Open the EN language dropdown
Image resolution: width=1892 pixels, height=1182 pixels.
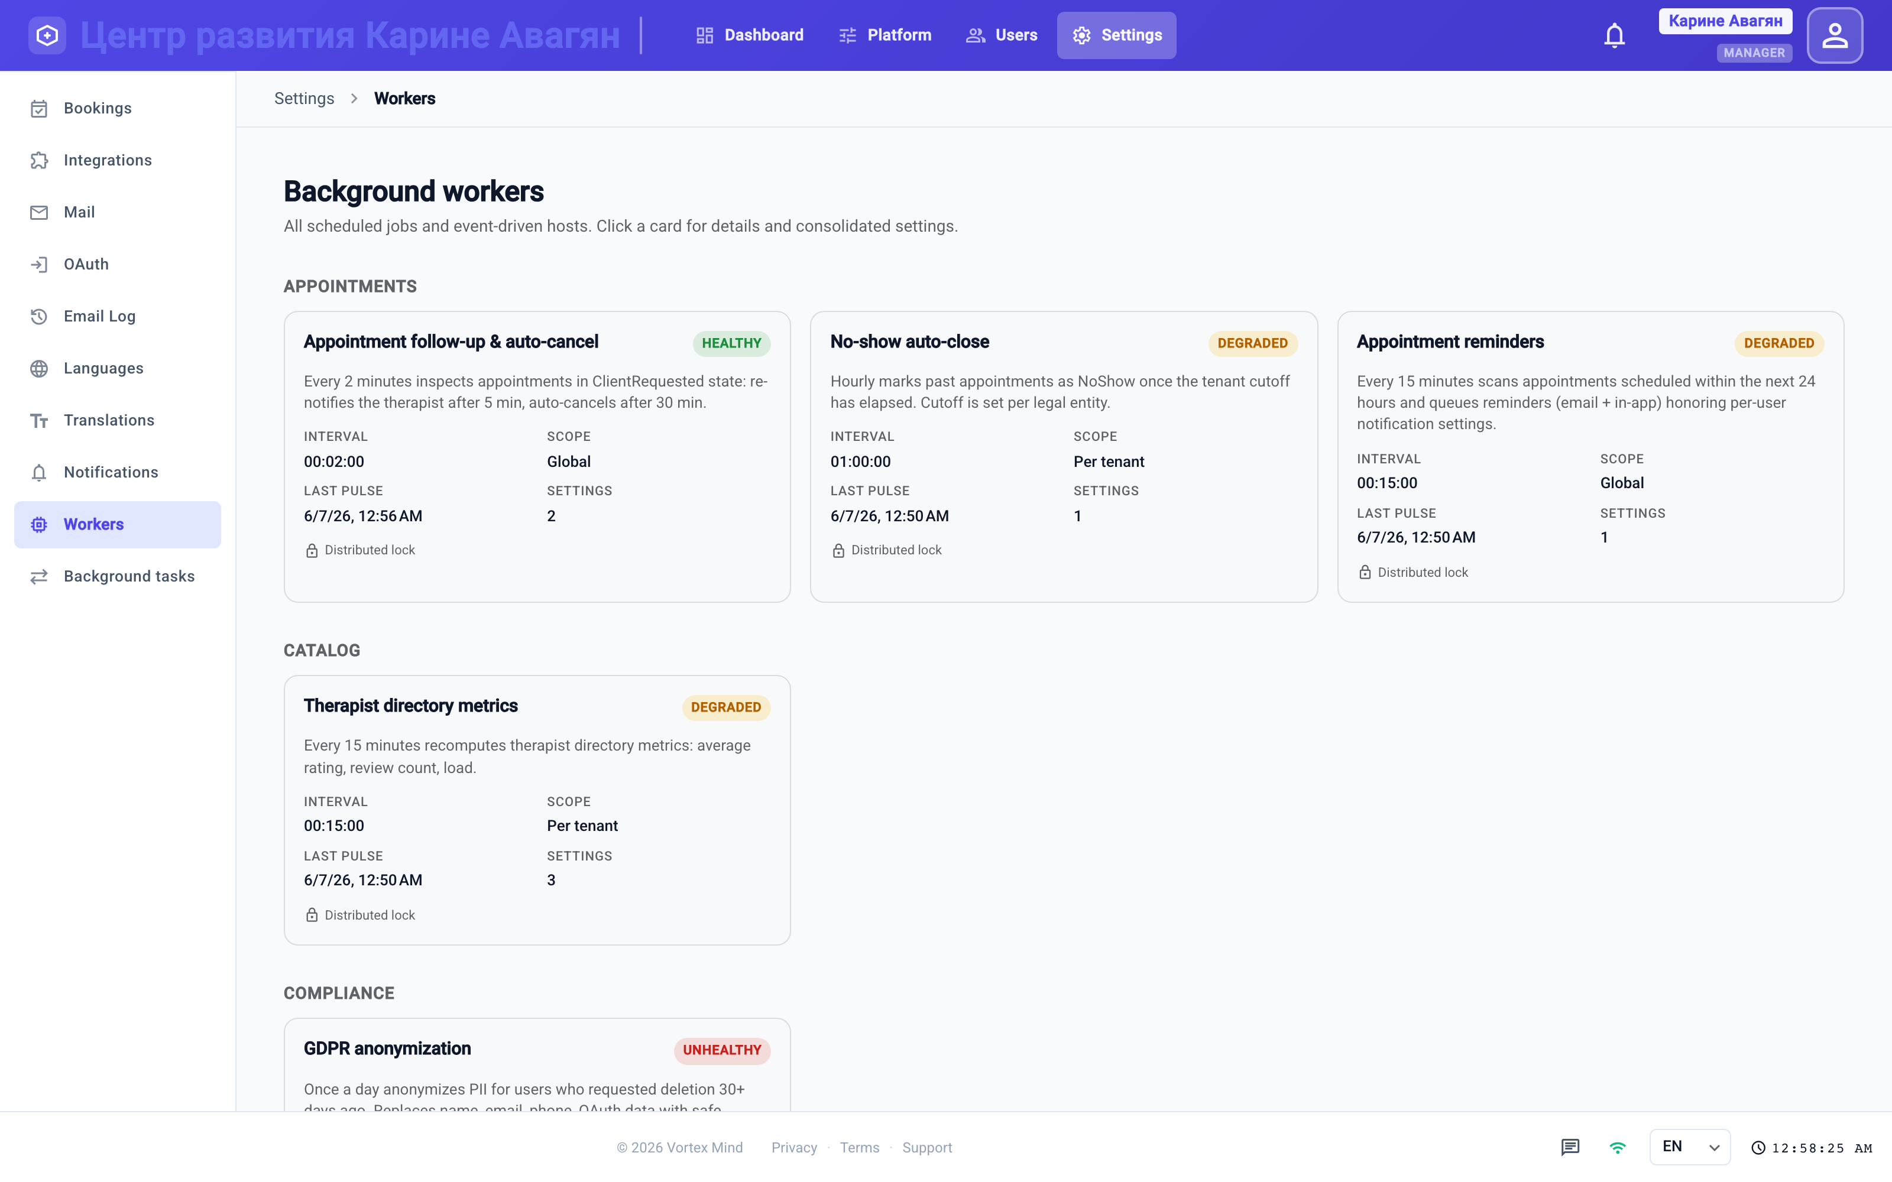[1690, 1147]
